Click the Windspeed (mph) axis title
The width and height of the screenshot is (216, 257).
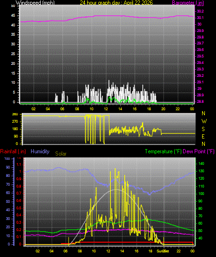coord(35,2)
